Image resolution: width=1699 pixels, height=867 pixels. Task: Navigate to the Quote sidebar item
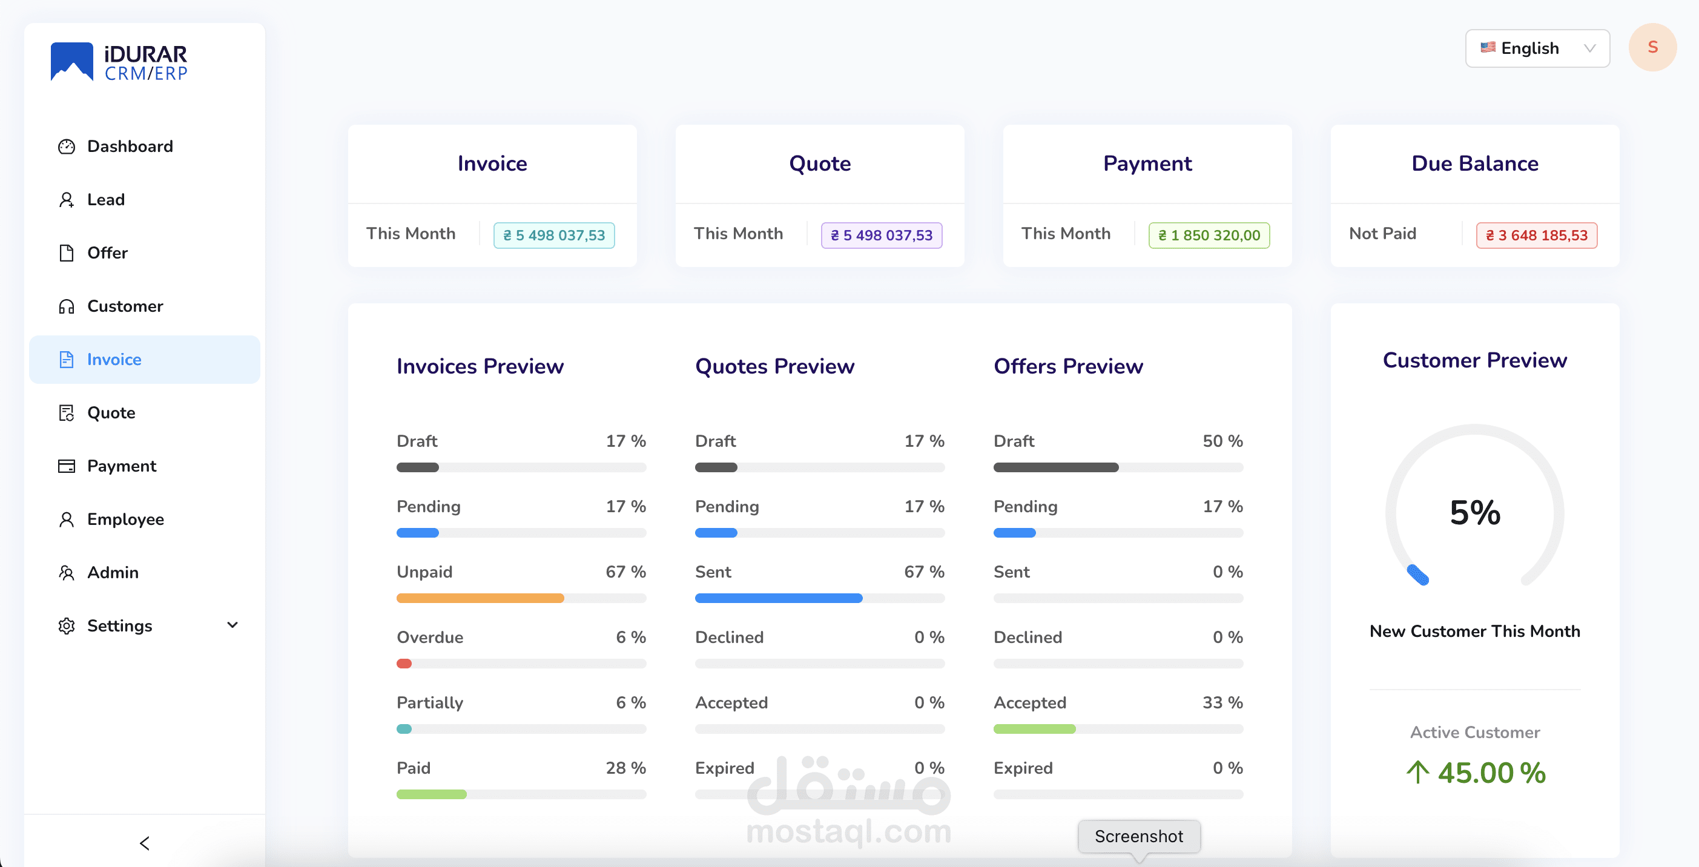[145, 413]
